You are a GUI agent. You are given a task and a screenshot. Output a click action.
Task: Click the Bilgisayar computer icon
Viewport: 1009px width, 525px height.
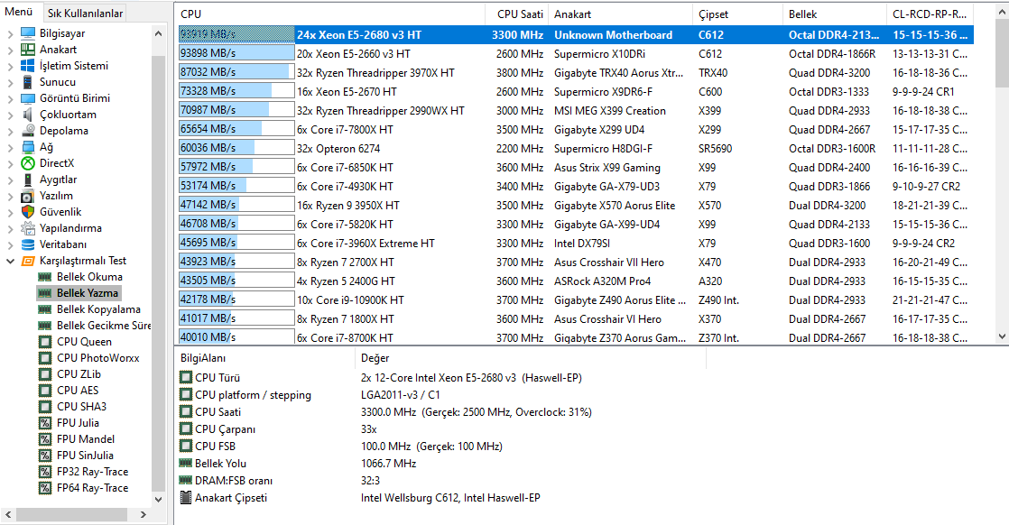[x=28, y=32]
